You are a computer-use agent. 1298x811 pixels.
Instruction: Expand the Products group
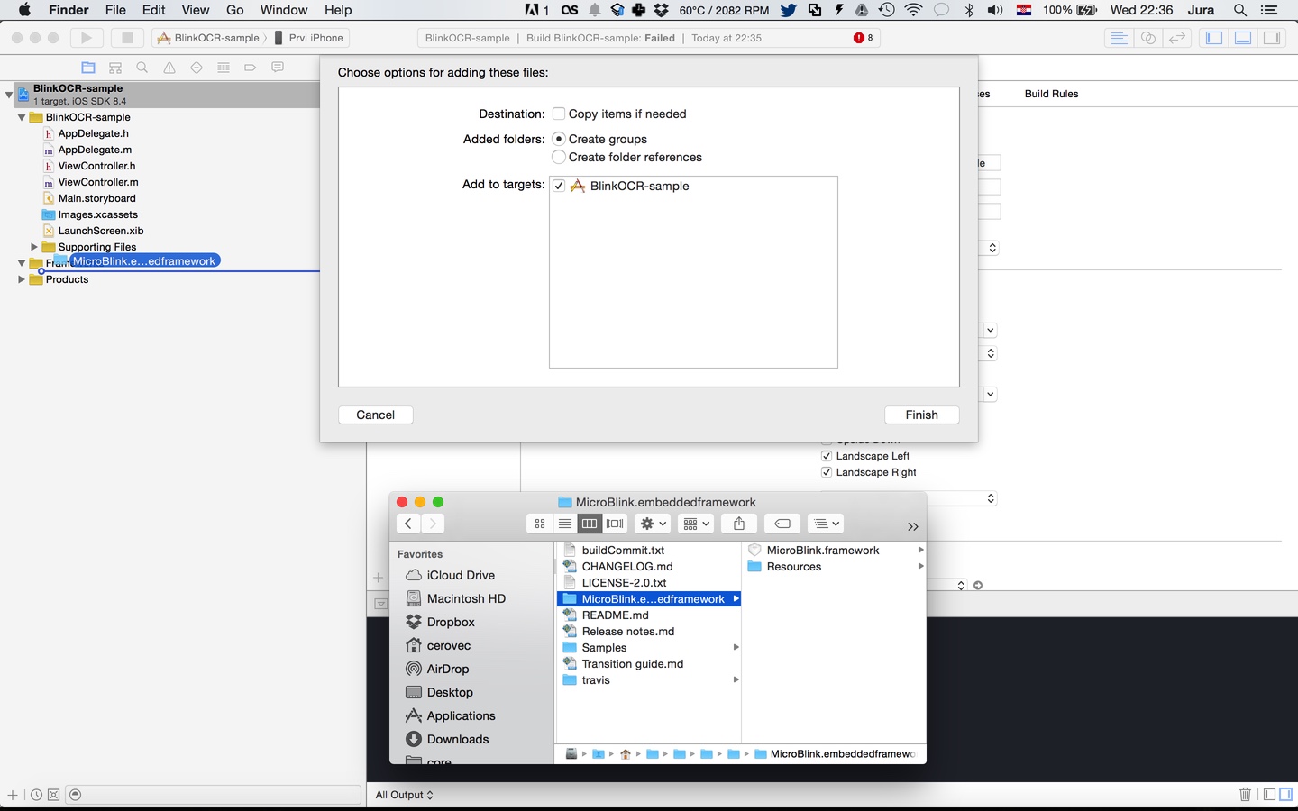[22, 279]
